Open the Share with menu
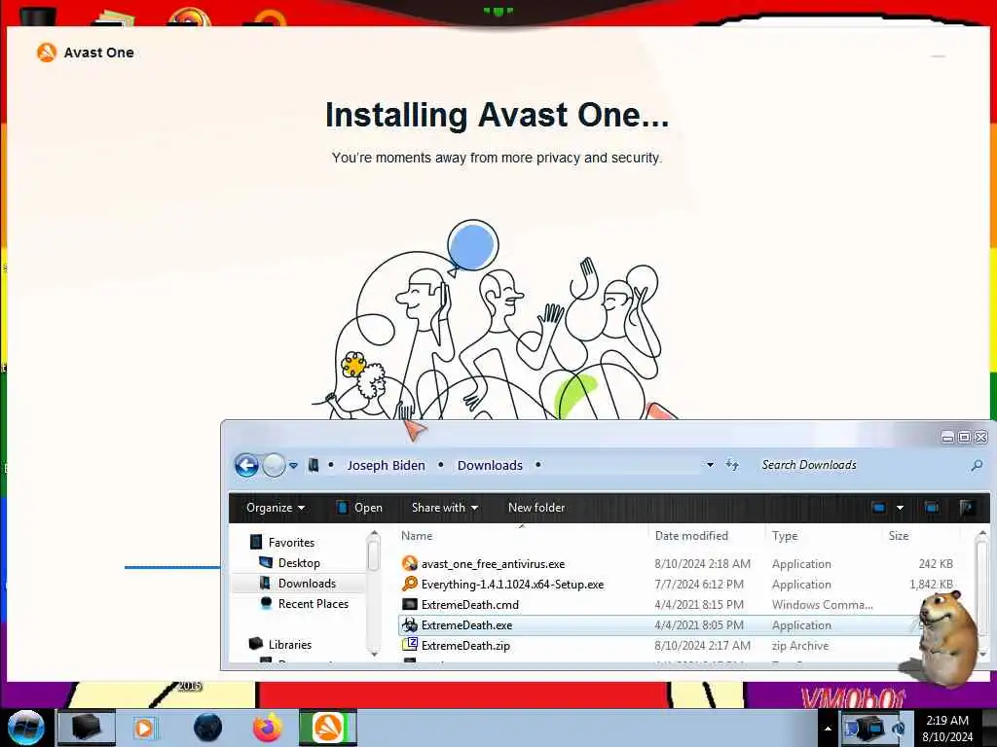997x747 pixels. pyautogui.click(x=444, y=508)
